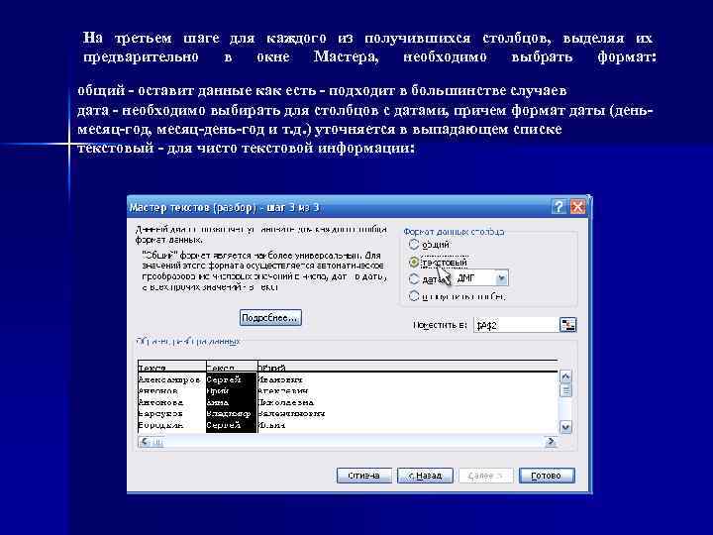Screen dimensions: 713x535
Task: Click Бородин in the preview
Action: click(x=160, y=425)
